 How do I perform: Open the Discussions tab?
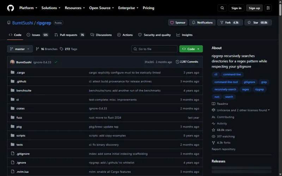click(101, 35)
